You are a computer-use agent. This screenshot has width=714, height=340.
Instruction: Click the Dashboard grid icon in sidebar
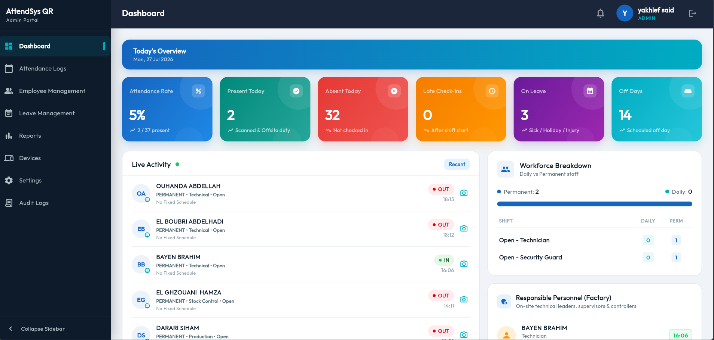tap(9, 46)
